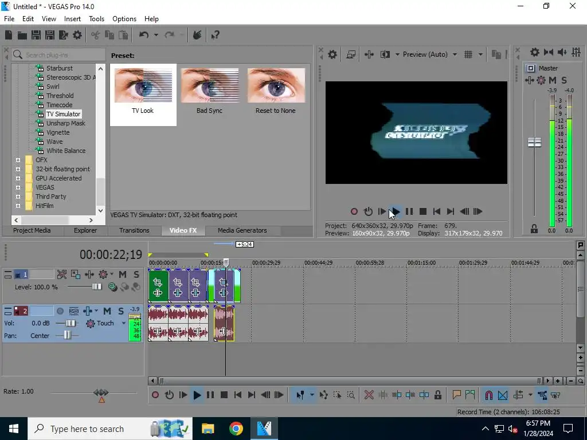Launch VEGAS Pro from the taskbar
587x440 pixels.
pos(264,429)
